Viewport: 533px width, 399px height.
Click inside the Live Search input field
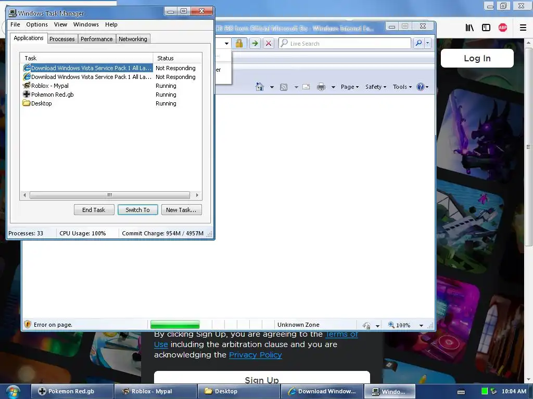(345, 44)
